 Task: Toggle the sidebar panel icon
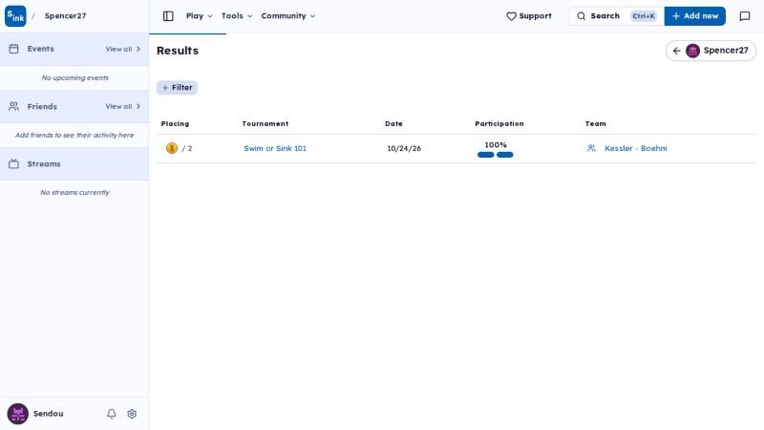(168, 16)
